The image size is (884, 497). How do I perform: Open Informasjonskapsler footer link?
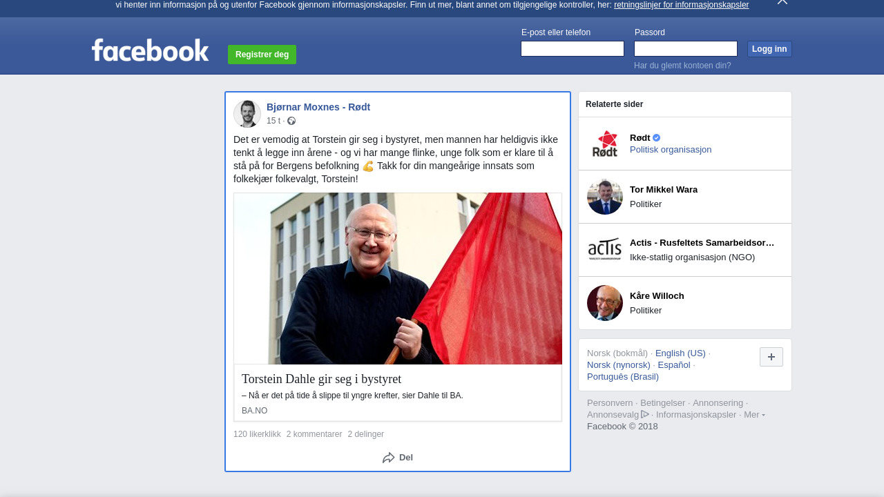[x=696, y=415]
